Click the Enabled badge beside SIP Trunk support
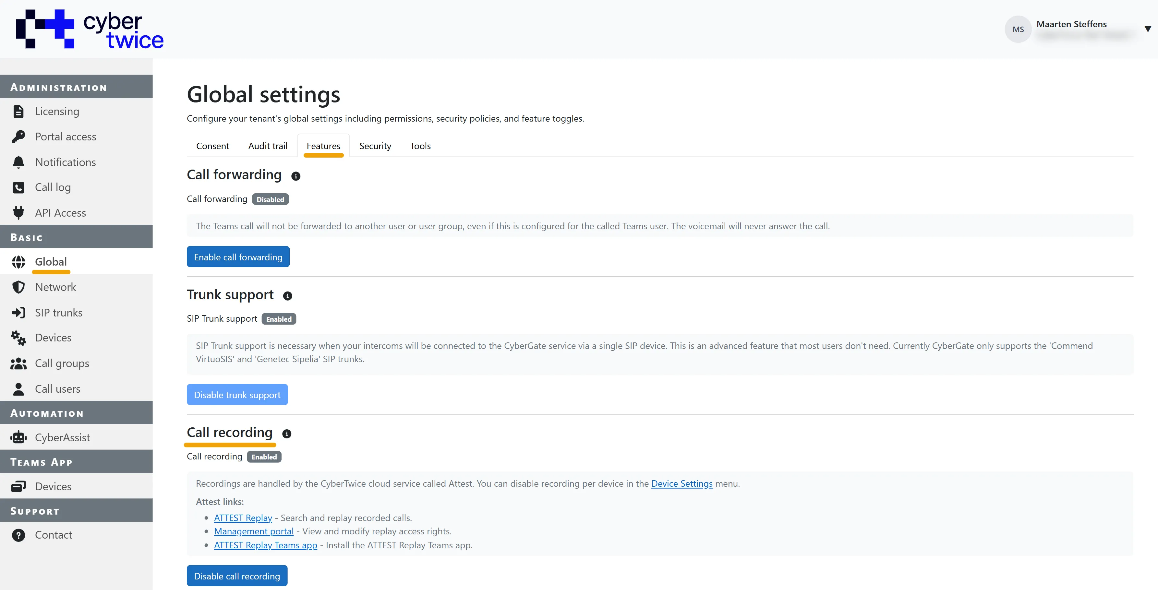Viewport: 1158px width, 607px height. click(x=279, y=319)
